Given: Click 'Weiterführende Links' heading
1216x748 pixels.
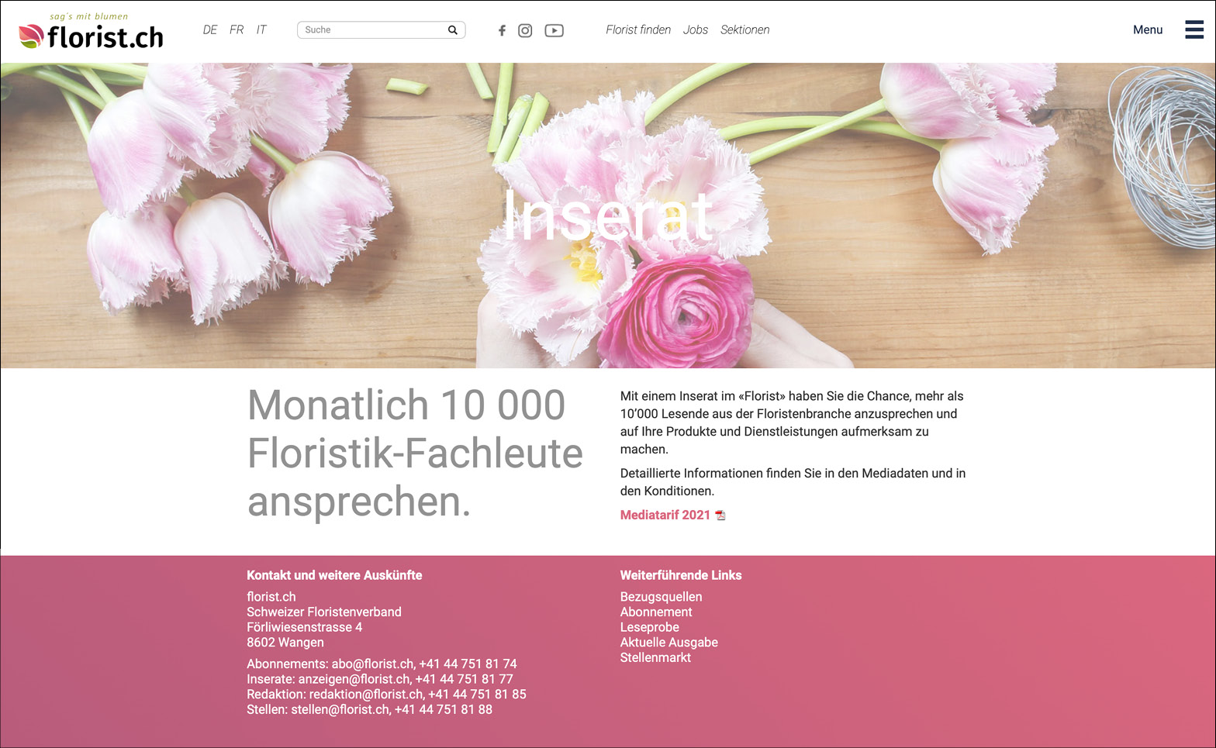Looking at the screenshot, I should [681, 575].
